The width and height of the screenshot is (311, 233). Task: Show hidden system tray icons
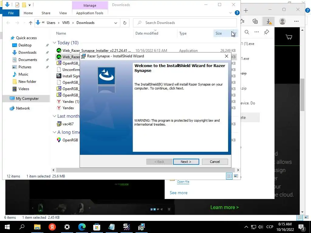tap(246, 227)
